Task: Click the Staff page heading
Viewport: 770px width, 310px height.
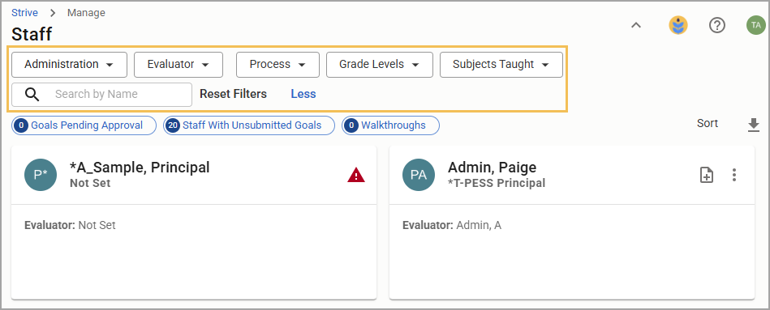Action: [x=32, y=34]
